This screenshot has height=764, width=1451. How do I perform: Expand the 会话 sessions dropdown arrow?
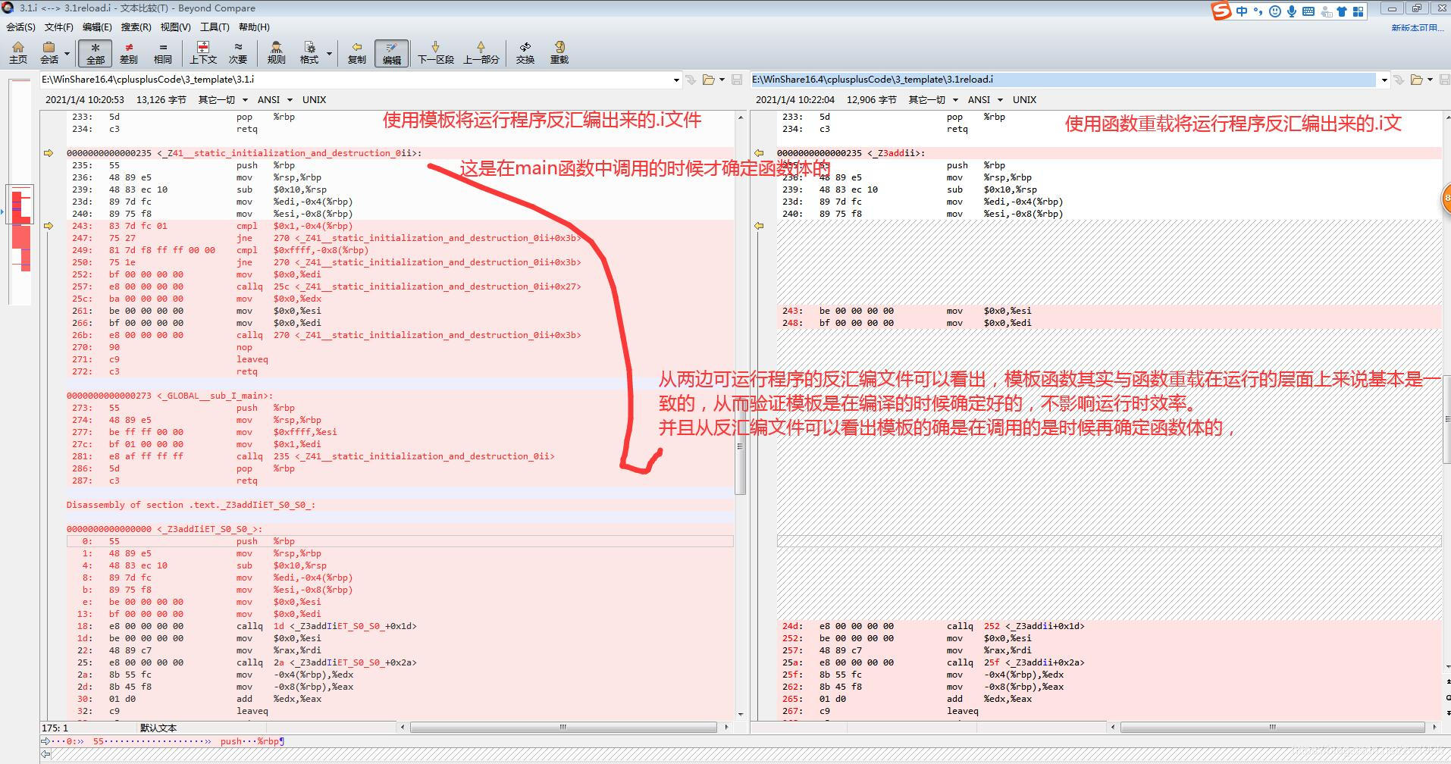pyautogui.click(x=67, y=54)
